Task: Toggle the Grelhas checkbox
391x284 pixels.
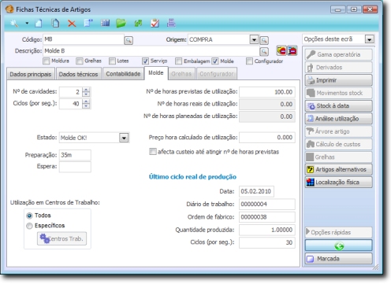Action: [80, 61]
